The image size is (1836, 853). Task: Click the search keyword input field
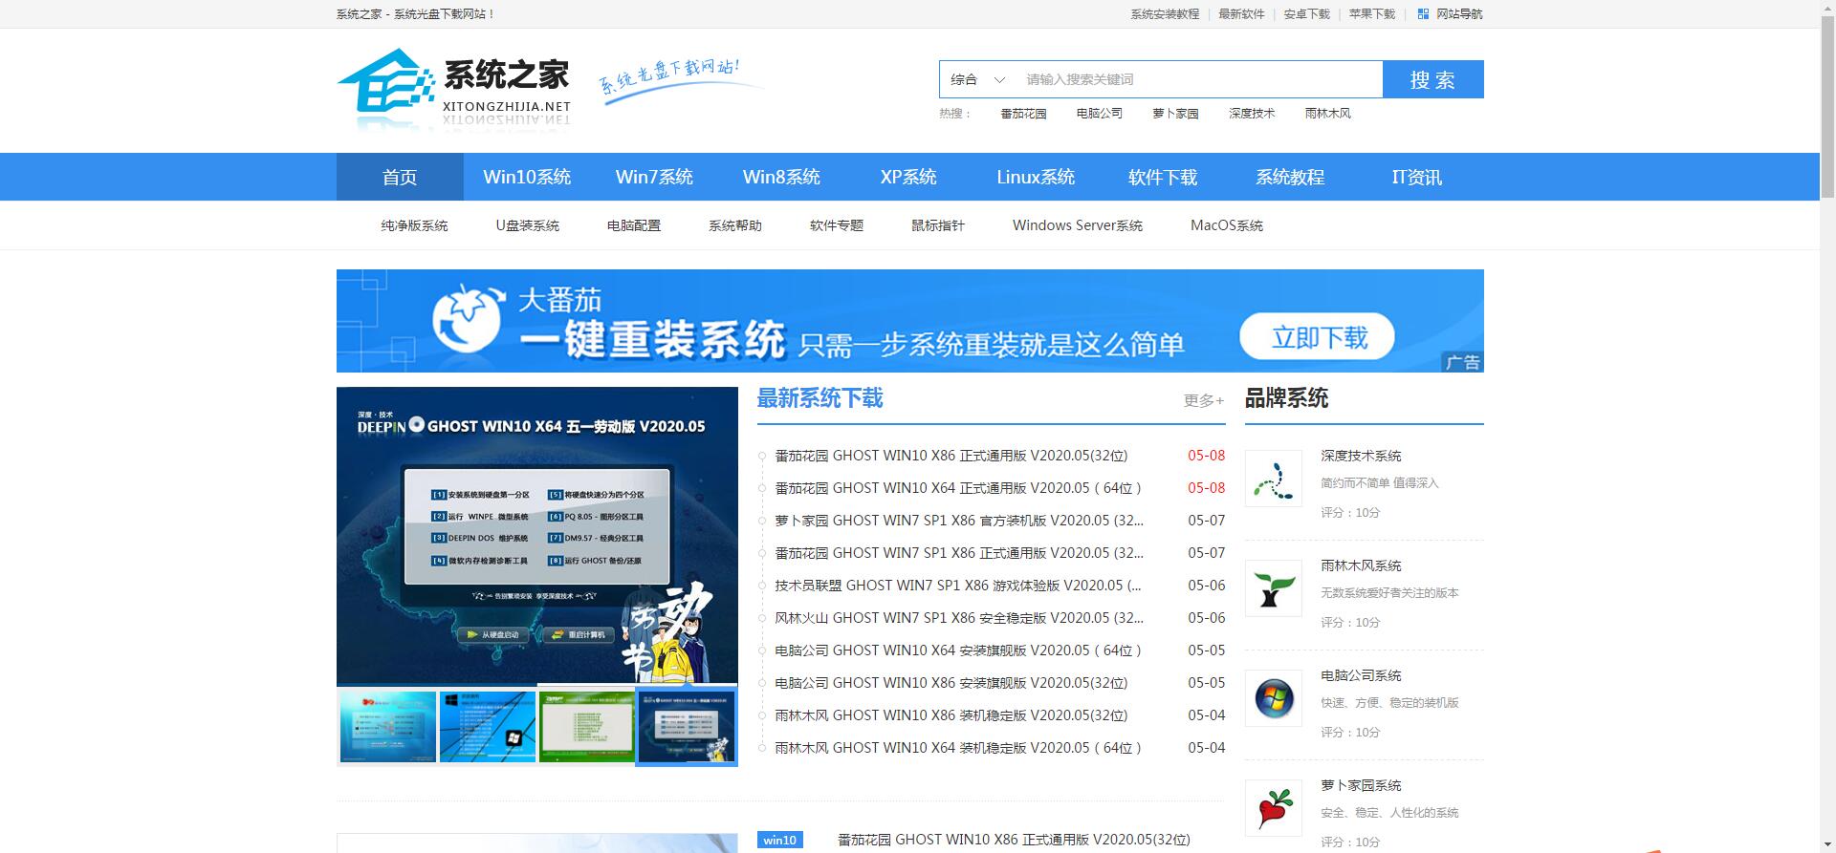click(x=1199, y=79)
